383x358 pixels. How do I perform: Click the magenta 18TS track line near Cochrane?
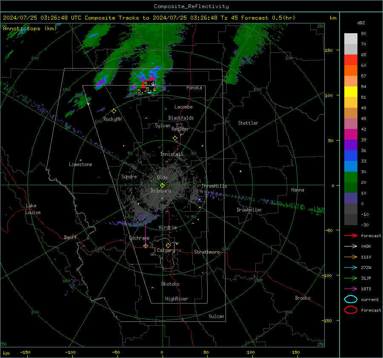pos(146,234)
